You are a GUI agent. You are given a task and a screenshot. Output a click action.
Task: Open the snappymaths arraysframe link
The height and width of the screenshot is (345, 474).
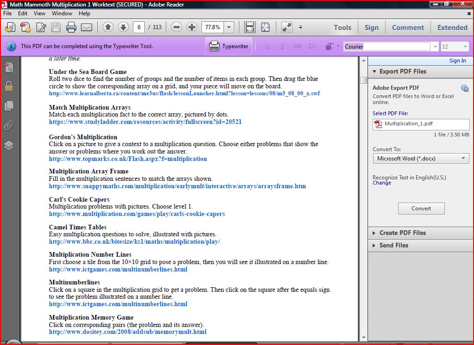click(x=177, y=186)
